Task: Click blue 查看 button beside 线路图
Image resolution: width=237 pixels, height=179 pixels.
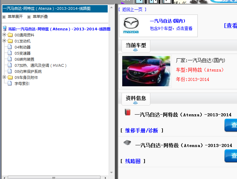Action: [x=231, y=156]
